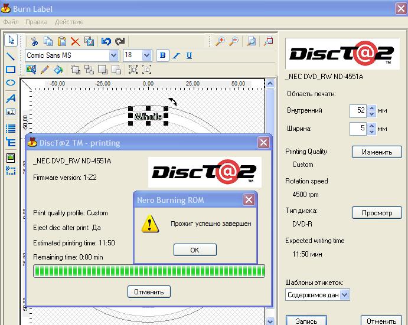Select the Mihailo text object on disc
Image resolution: width=408 pixels, height=325 pixels.
[x=148, y=116]
